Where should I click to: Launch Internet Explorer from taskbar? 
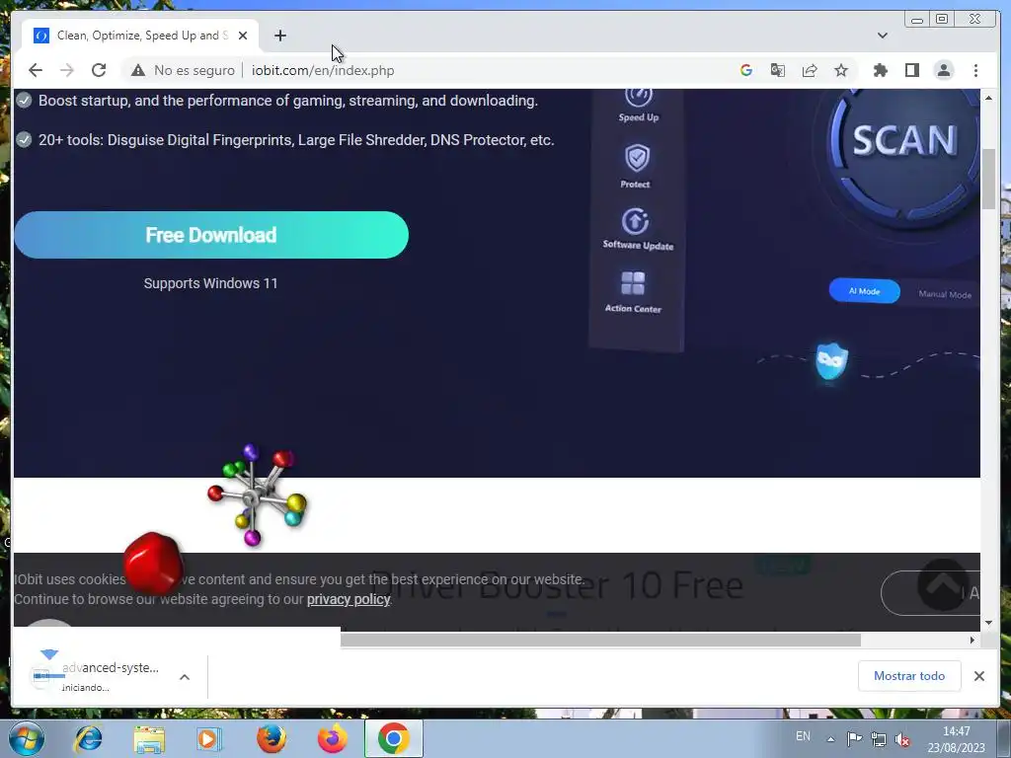click(x=88, y=738)
